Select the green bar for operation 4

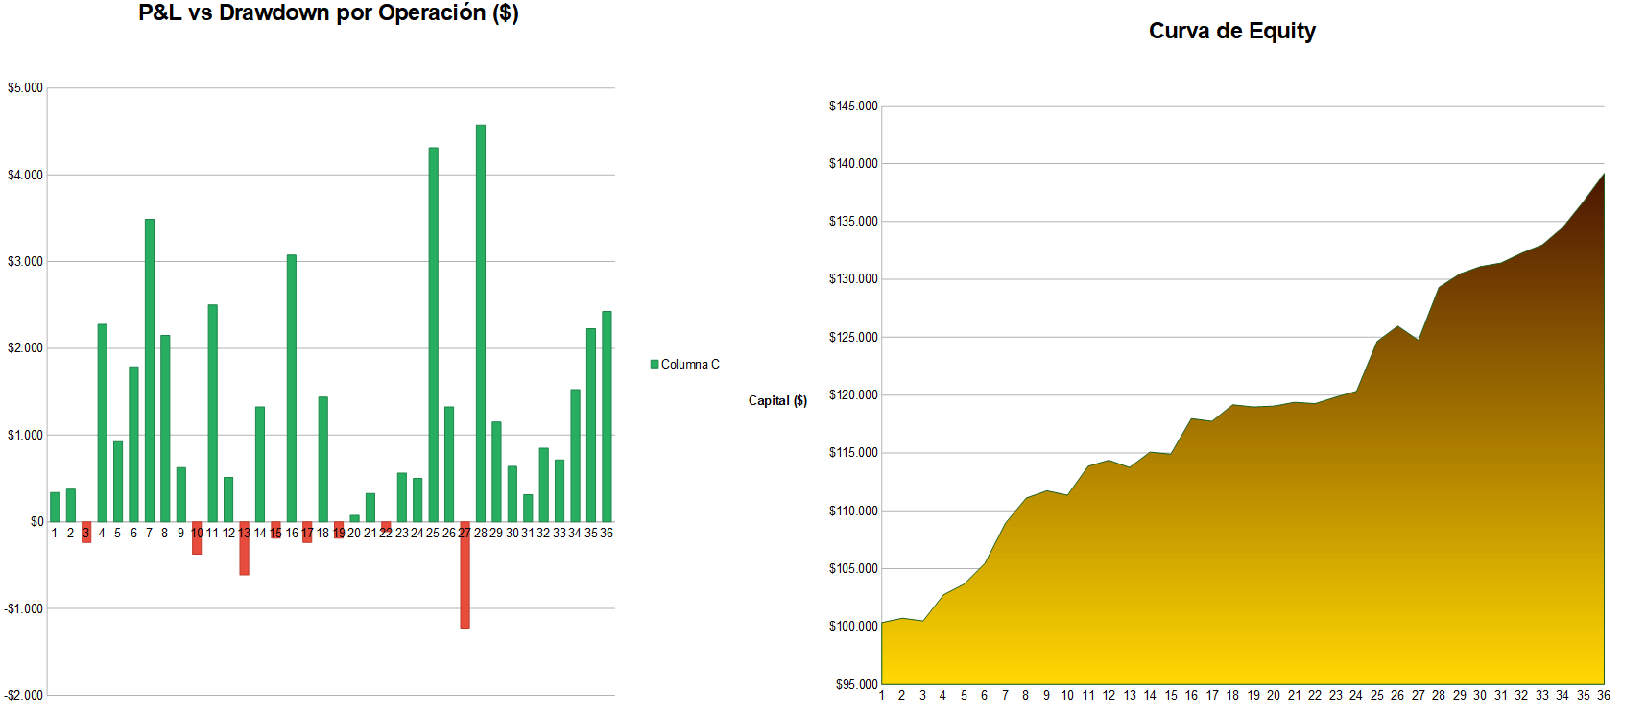point(103,422)
